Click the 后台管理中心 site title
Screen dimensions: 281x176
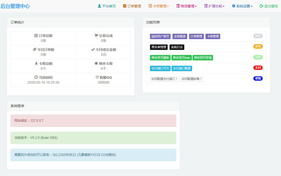click(15, 6)
